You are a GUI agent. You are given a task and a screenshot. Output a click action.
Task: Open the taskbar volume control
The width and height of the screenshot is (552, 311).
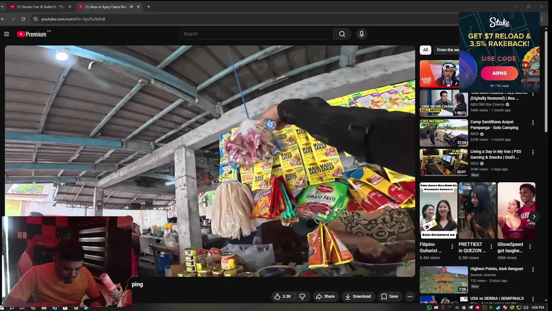pos(526,308)
